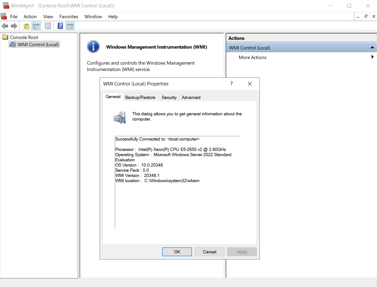Go forward using the Forward arrow
This screenshot has height=287, width=377.
pyautogui.click(x=14, y=26)
